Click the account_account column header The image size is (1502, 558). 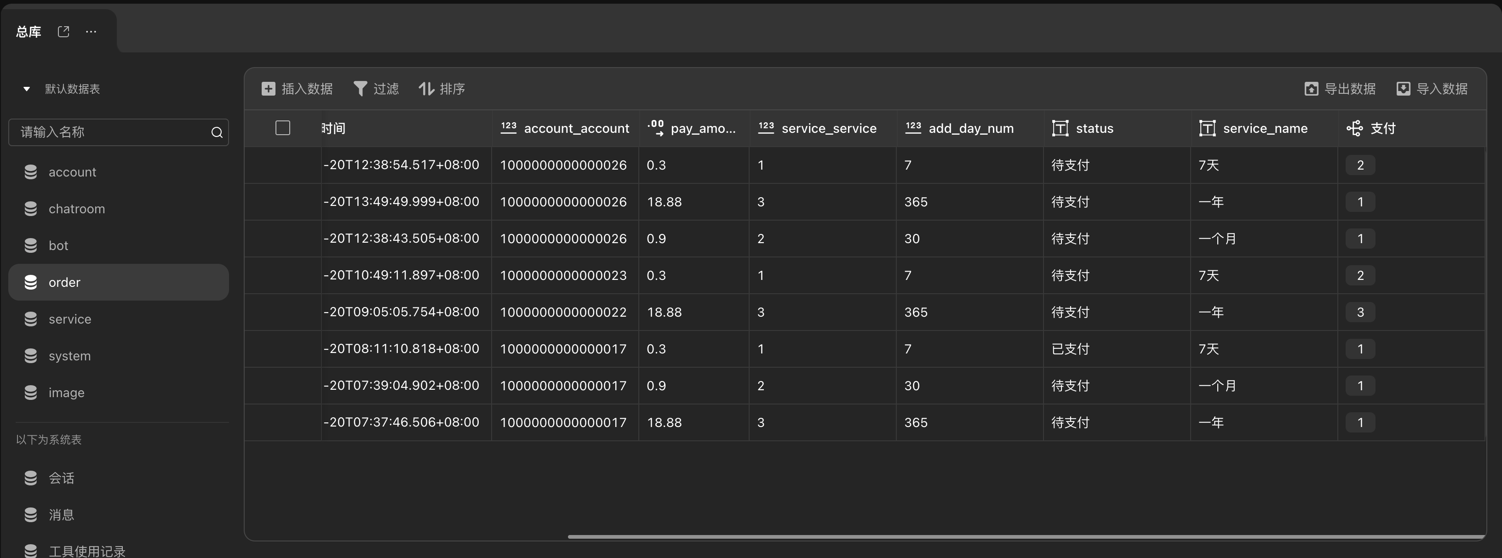pyautogui.click(x=565, y=128)
